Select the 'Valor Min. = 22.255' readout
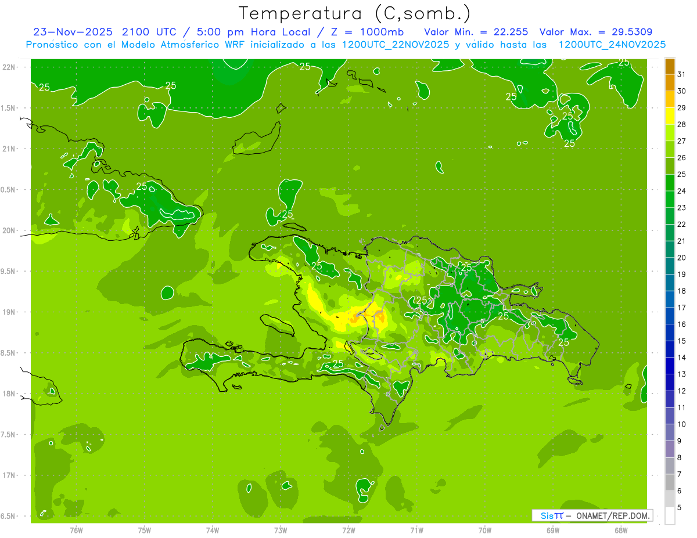The image size is (697, 538). (x=476, y=31)
